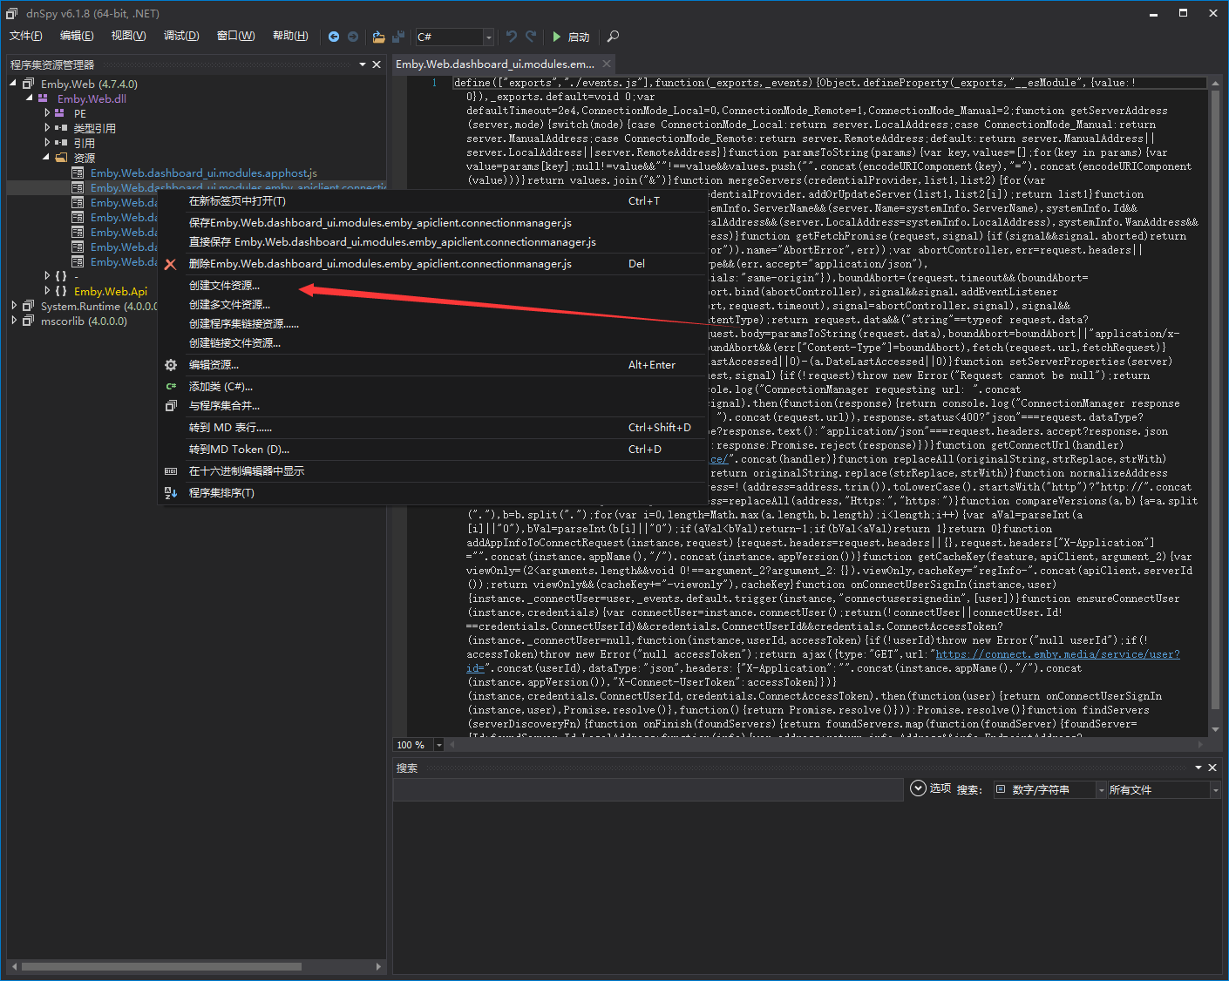Click the gear icon for 编辑资源

[171, 365]
